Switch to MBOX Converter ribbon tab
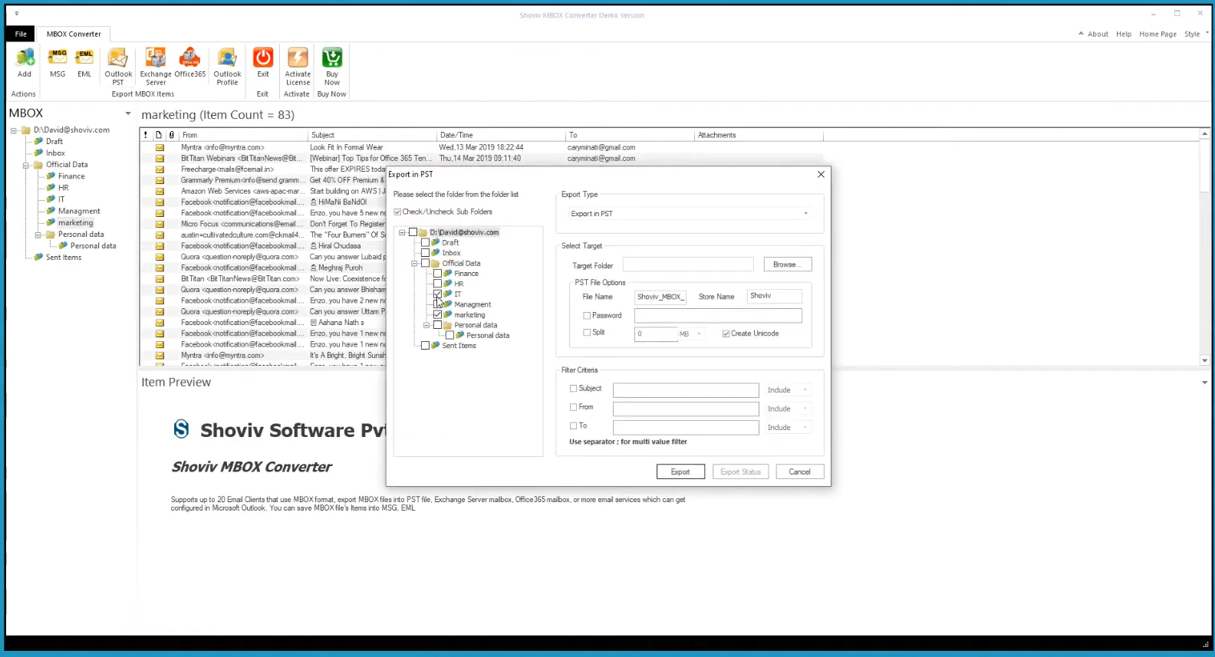Viewport: 1215px width, 657px height. tap(74, 34)
